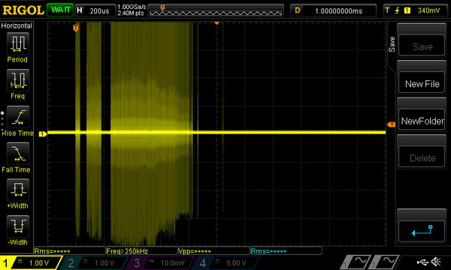Click the USB status icon
The image size is (451, 270).
click(x=422, y=262)
